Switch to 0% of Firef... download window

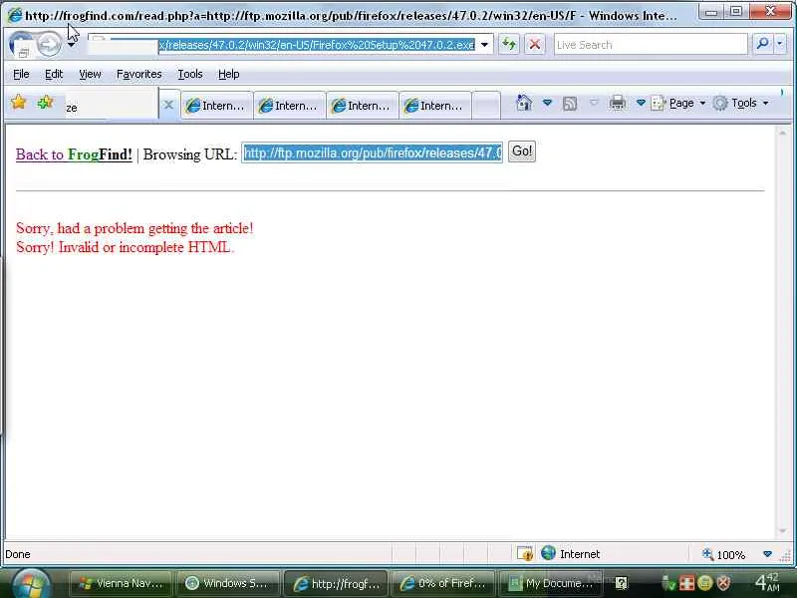point(443,583)
